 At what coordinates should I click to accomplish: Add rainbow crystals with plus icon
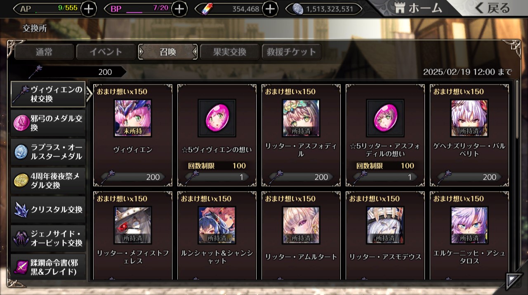coord(270,9)
